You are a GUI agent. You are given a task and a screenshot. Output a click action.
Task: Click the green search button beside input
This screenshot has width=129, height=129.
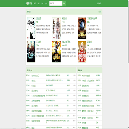click(x=64, y=3)
